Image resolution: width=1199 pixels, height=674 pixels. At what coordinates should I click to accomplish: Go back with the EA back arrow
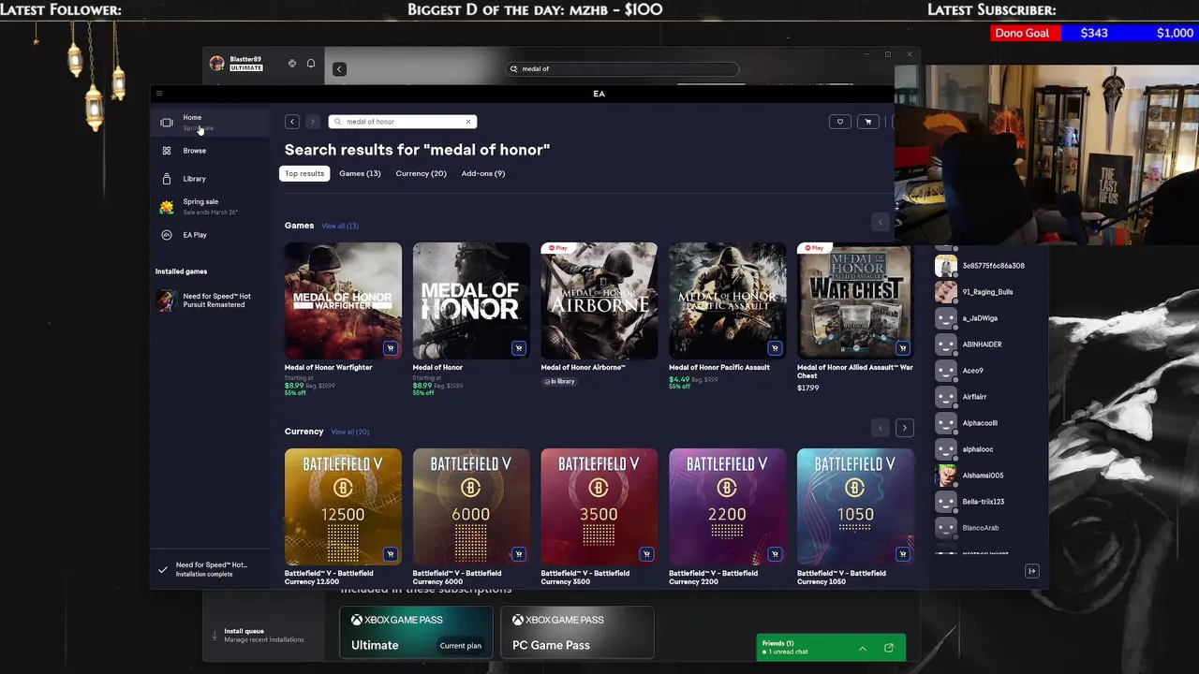[292, 122]
